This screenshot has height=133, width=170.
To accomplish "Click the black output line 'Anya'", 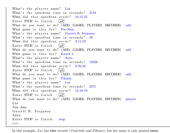I will 16,115.
